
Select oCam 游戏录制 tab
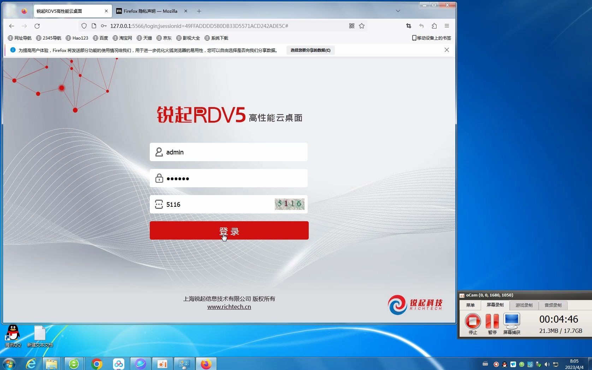tap(524, 305)
